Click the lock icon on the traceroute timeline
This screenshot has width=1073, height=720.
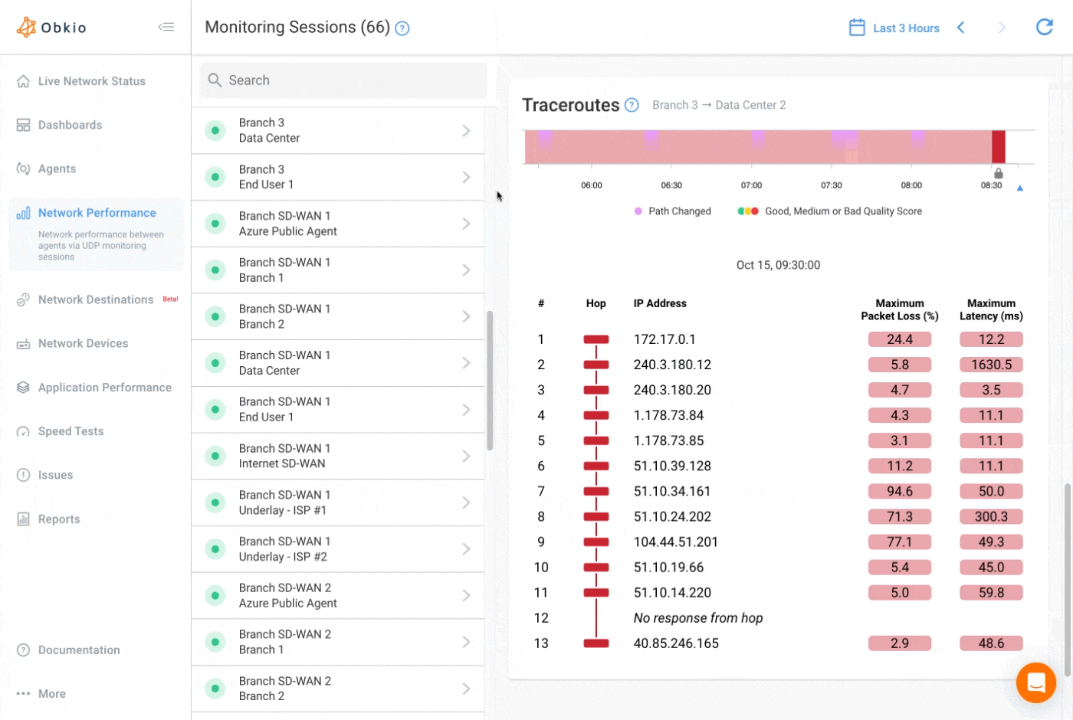tap(998, 174)
